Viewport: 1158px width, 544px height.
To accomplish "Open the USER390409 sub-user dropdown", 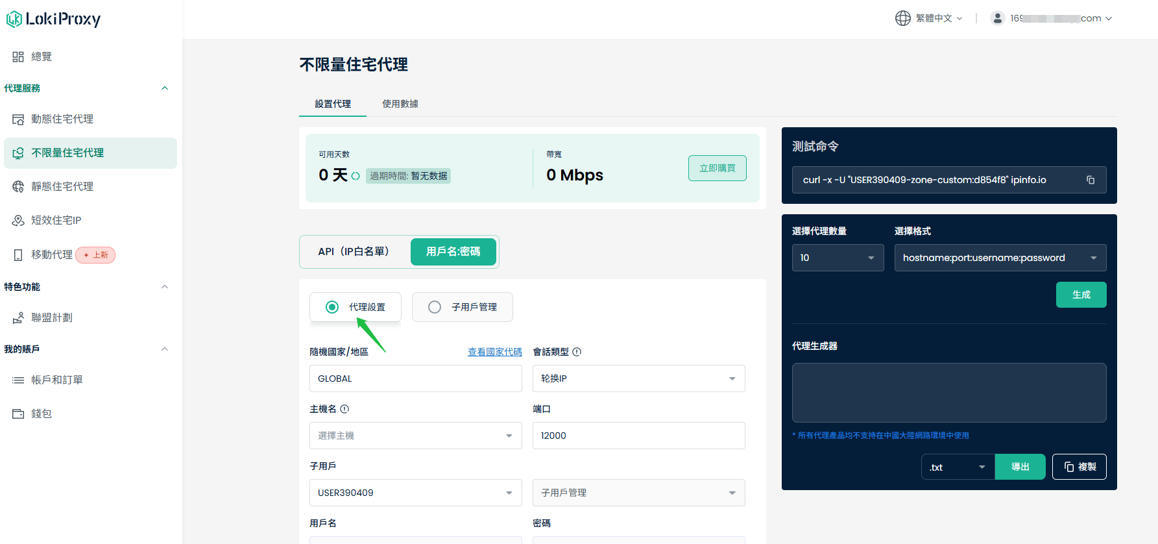I will point(416,493).
